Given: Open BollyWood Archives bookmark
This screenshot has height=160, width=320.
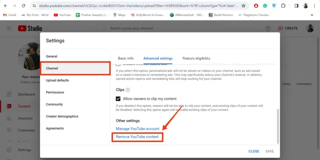Looking at the screenshot, I should 148,15.
